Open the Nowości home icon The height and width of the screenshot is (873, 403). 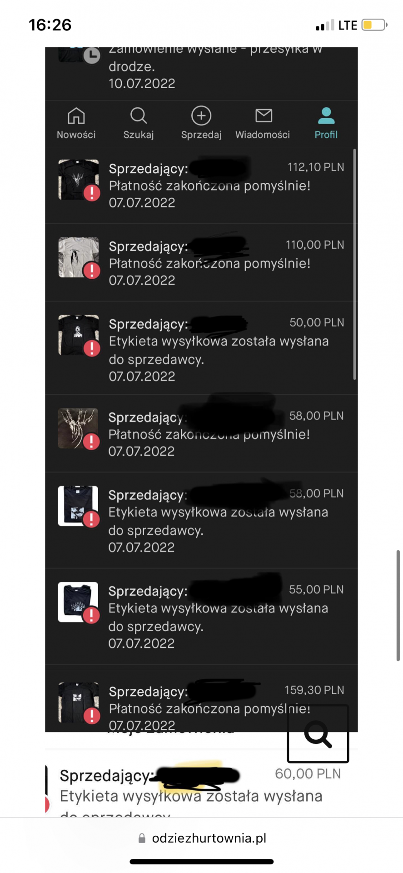[76, 116]
